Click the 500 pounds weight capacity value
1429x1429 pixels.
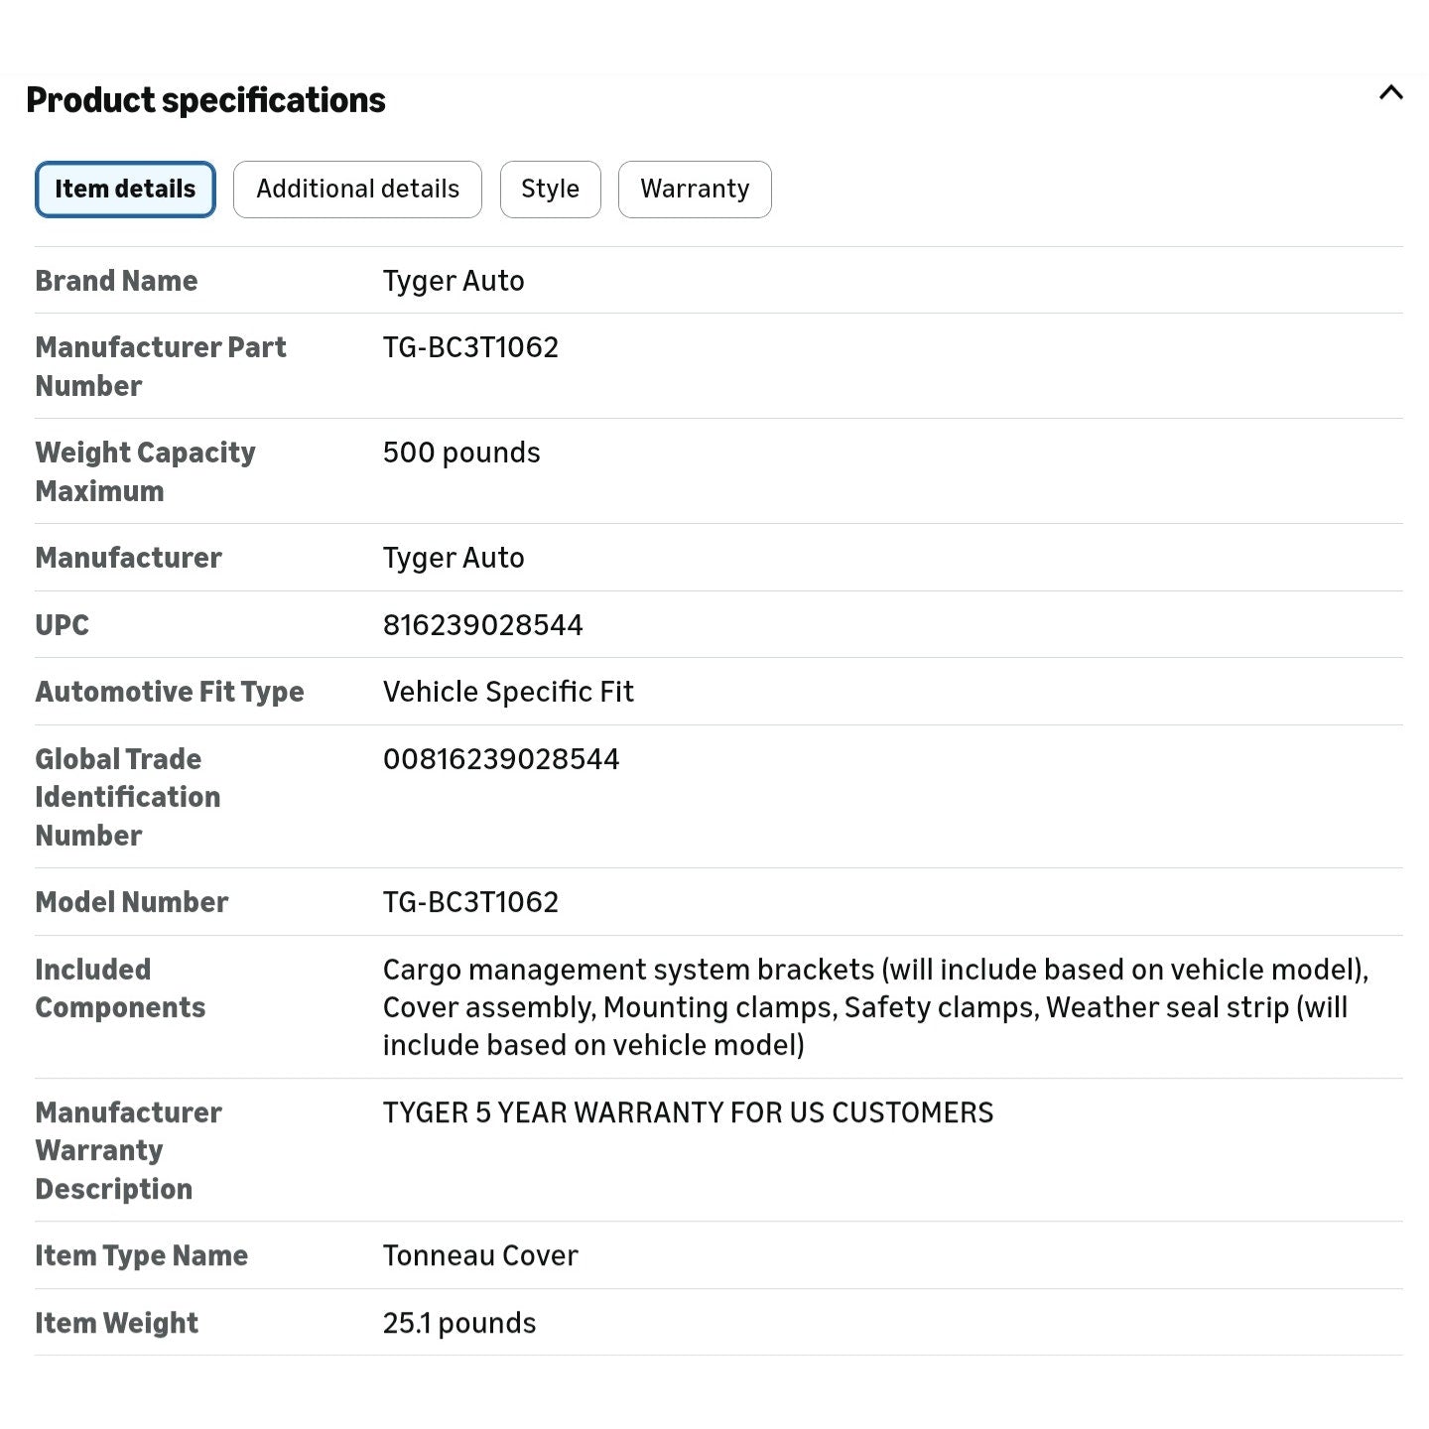(x=461, y=454)
